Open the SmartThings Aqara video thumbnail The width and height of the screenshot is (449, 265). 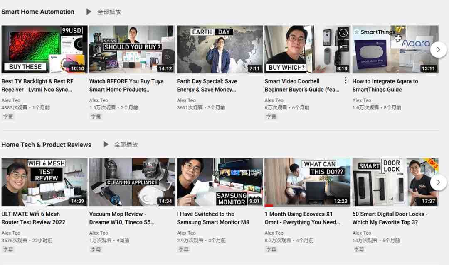pos(395,49)
